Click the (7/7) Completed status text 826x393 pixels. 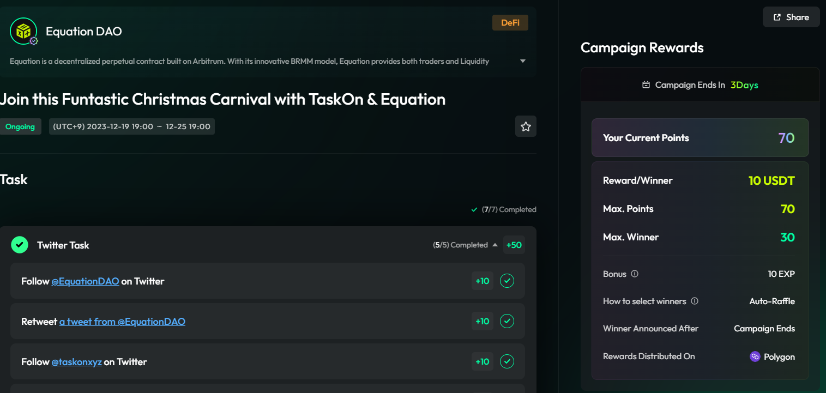pyautogui.click(x=509, y=209)
